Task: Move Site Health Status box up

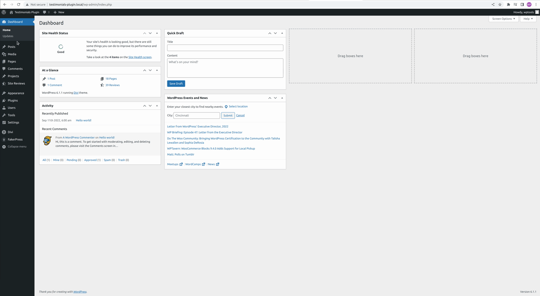Action: pos(144,33)
